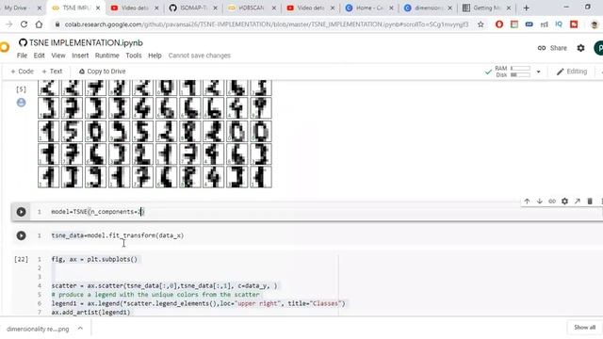Switch to the Home tab
Viewport: 603px width, 339px height.
tap(369, 8)
